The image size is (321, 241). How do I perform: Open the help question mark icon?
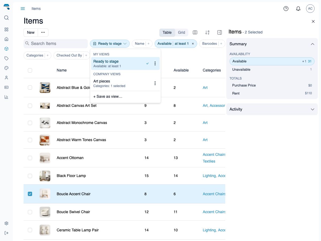click(286, 9)
